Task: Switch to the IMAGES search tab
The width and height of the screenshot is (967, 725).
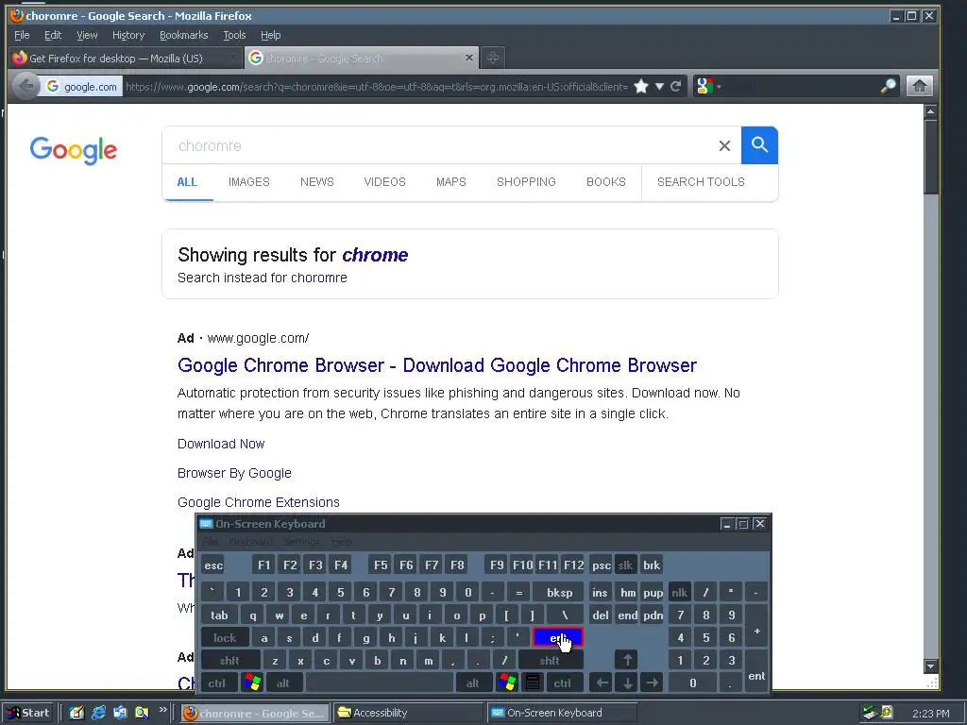Action: point(249,182)
